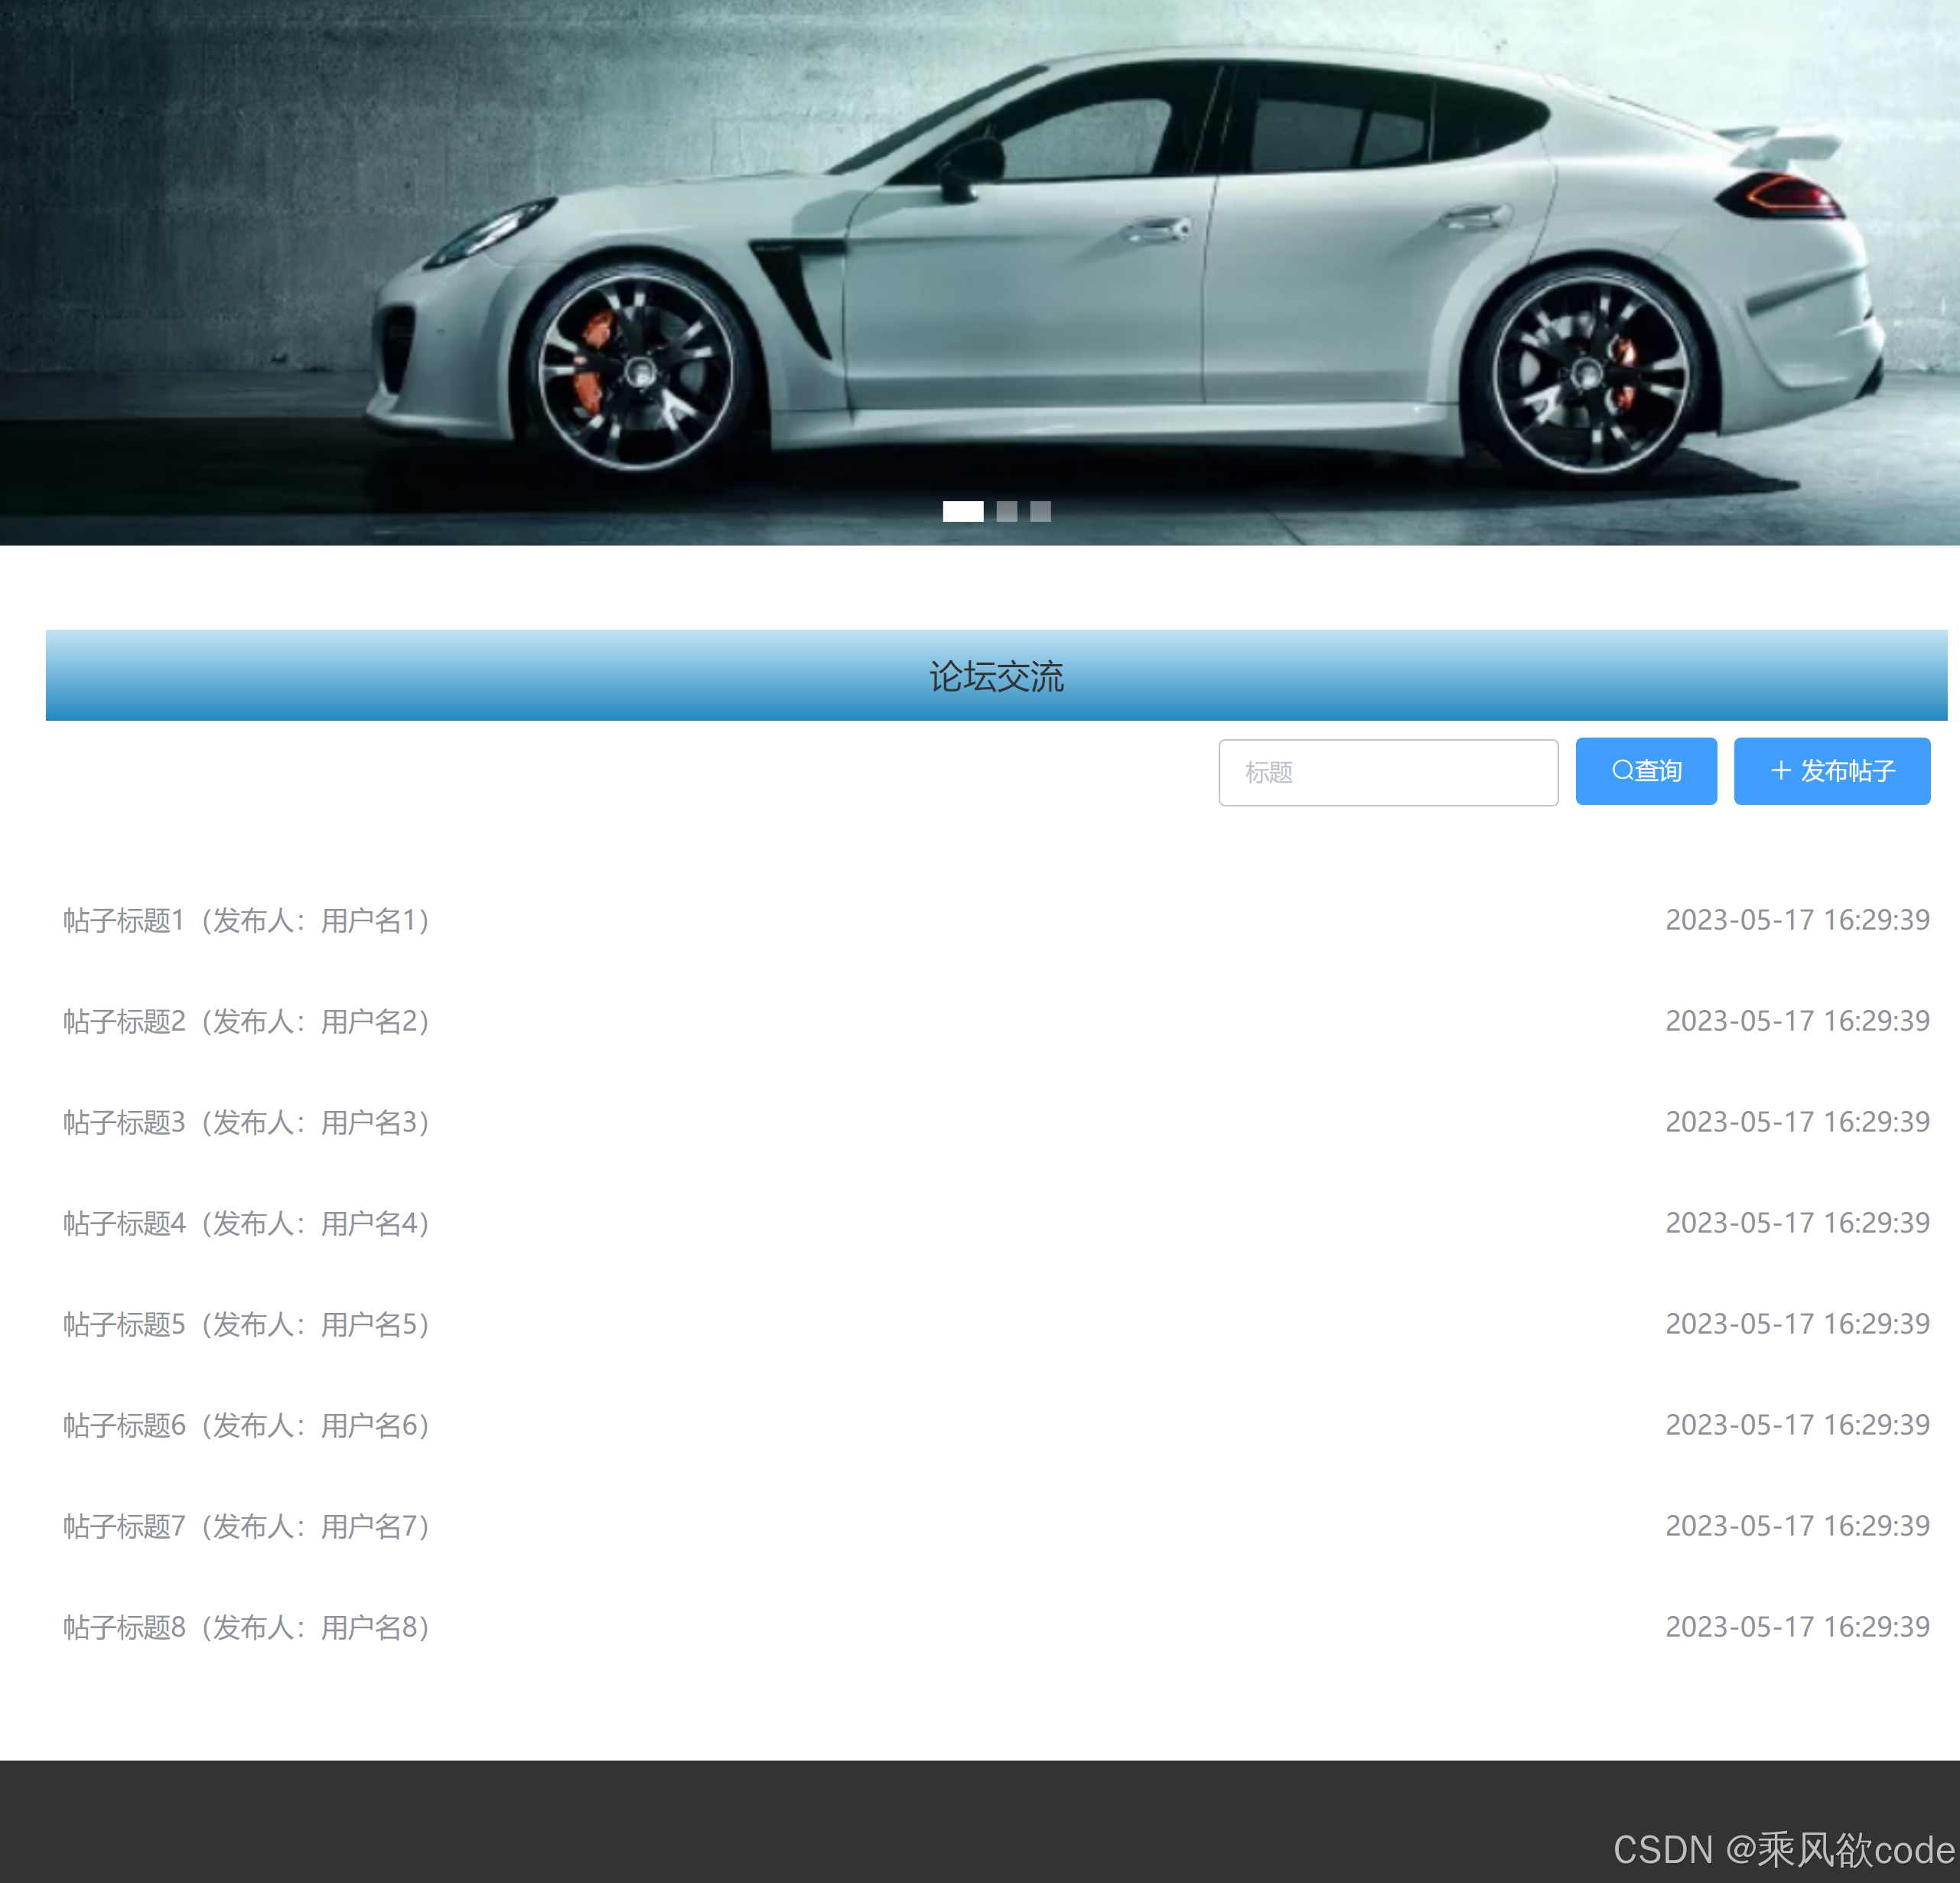Viewport: 1960px width, 1883px height.
Task: Open post 帖子标题8 by 用户名8
Action: coord(246,1627)
